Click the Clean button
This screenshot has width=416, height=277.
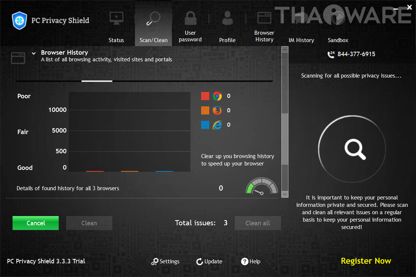click(x=89, y=223)
